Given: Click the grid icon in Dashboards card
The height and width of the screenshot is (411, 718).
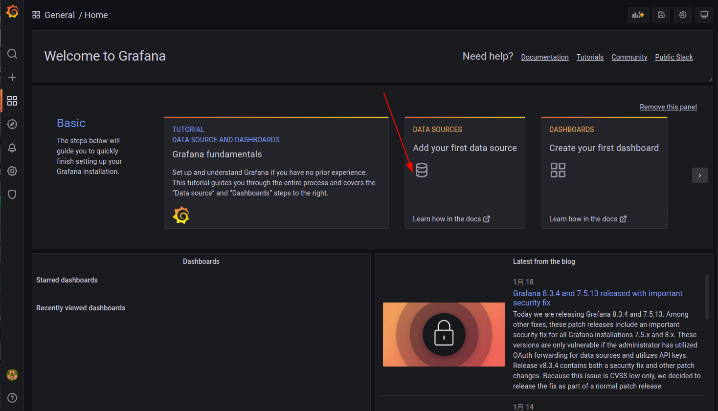Looking at the screenshot, I should [x=558, y=170].
